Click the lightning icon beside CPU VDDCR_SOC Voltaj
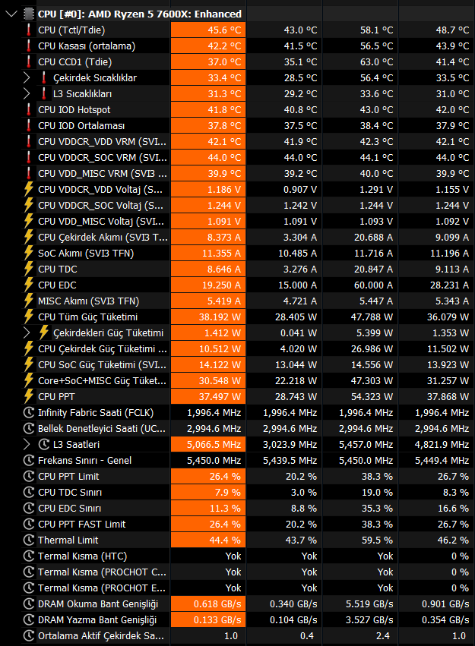This screenshot has width=475, height=646. coord(28,206)
